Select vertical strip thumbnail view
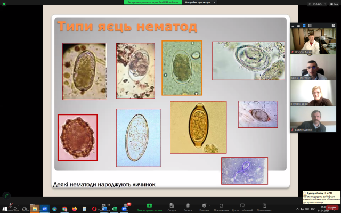This screenshot has height=213, width=341. click(304, 26)
